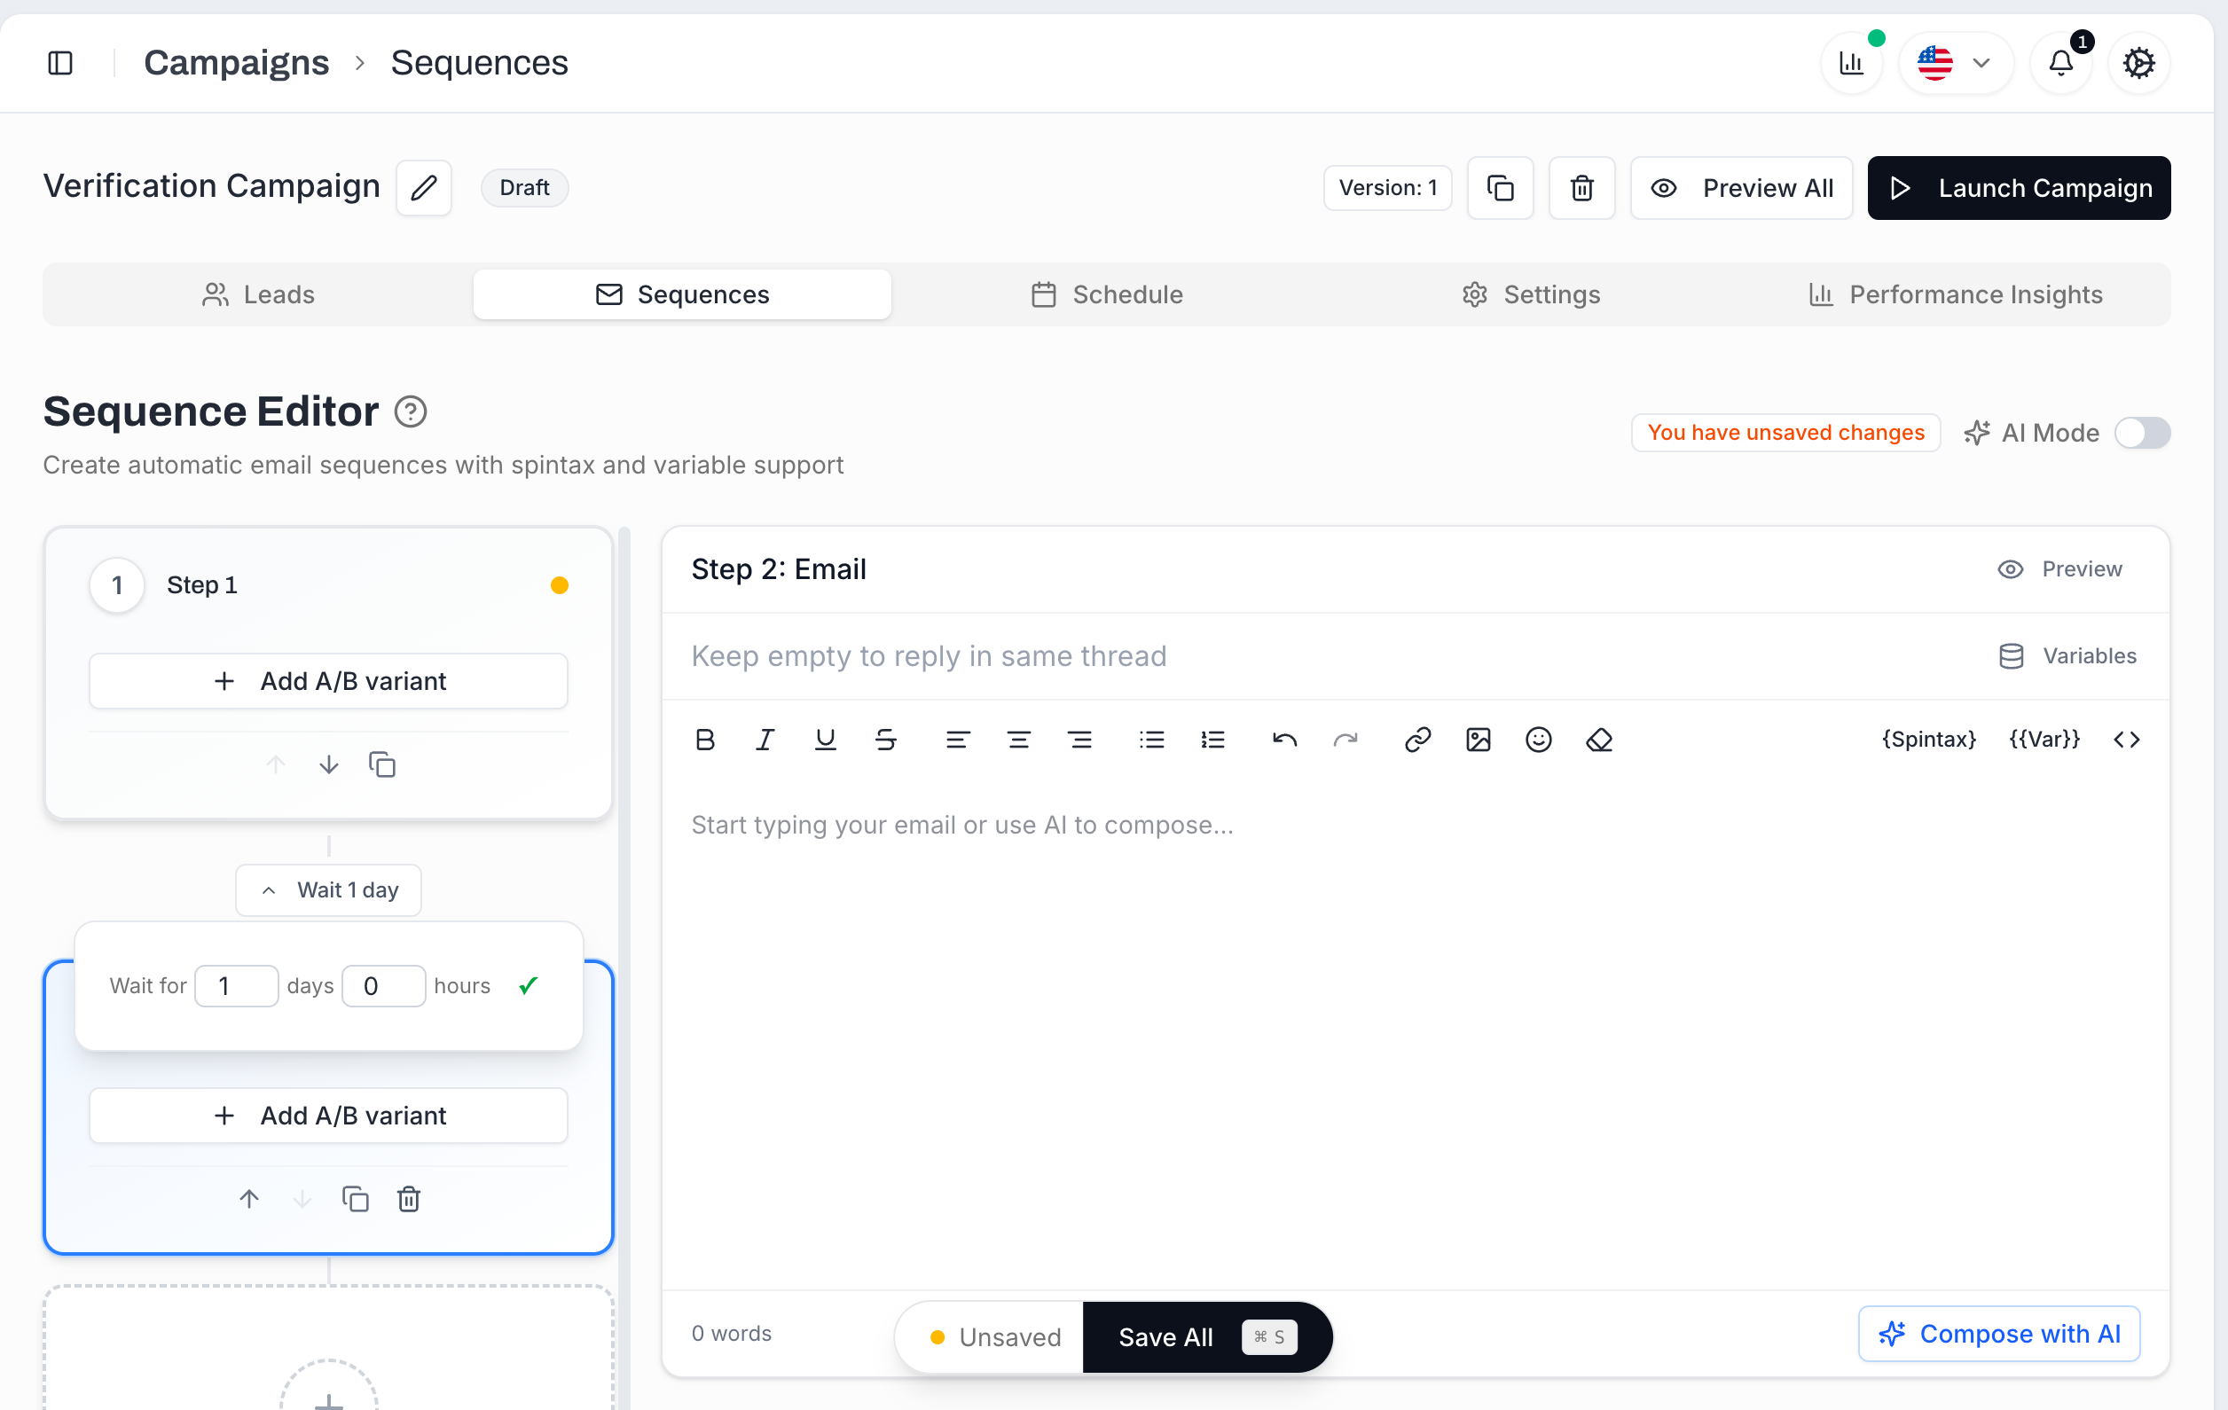Screen dimensions: 2228x1410
Task: Toggle the theme sun icon
Action: [x=2138, y=63]
